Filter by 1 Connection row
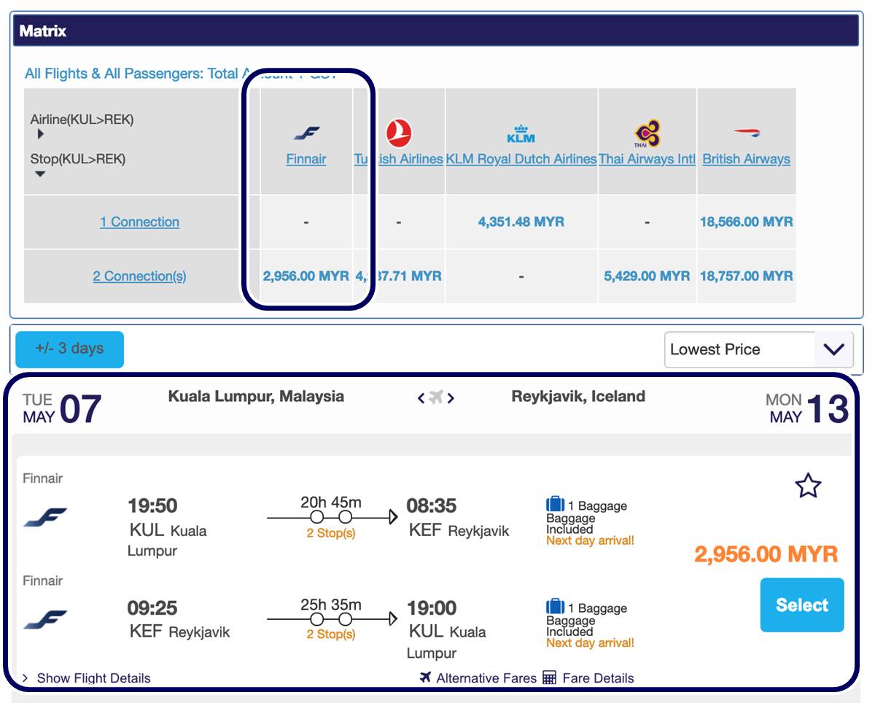 coord(139,222)
